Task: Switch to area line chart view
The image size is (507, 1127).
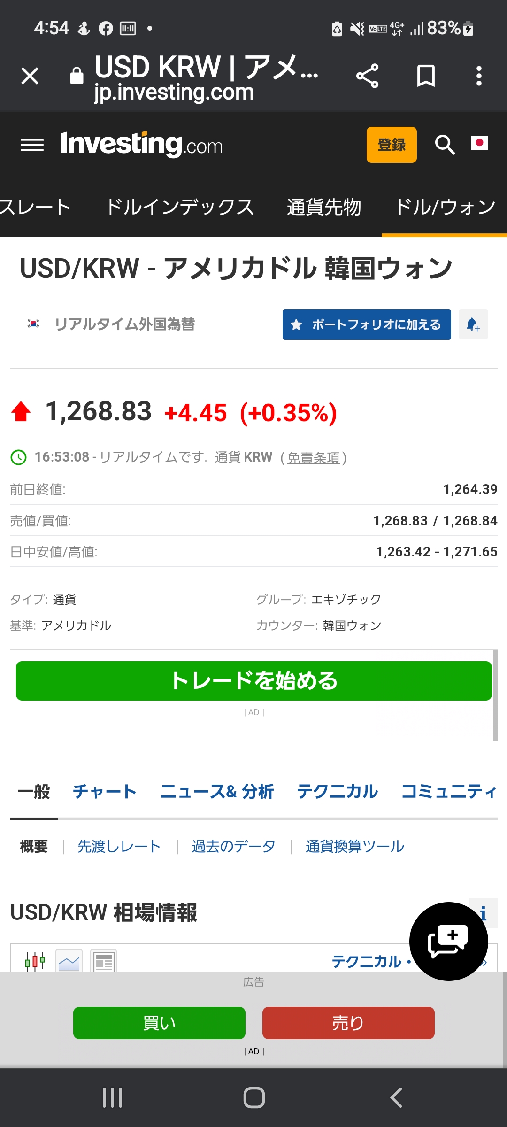Action: click(x=69, y=961)
